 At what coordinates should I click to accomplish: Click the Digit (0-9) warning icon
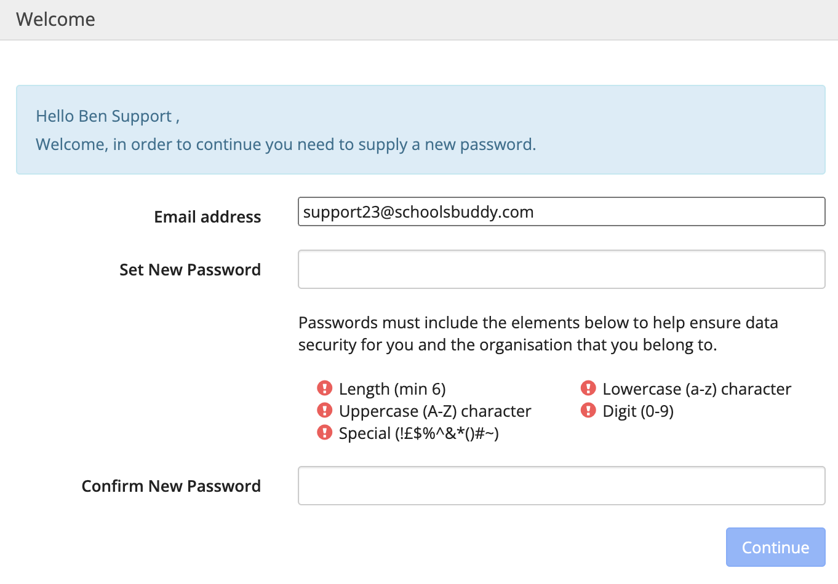click(588, 410)
